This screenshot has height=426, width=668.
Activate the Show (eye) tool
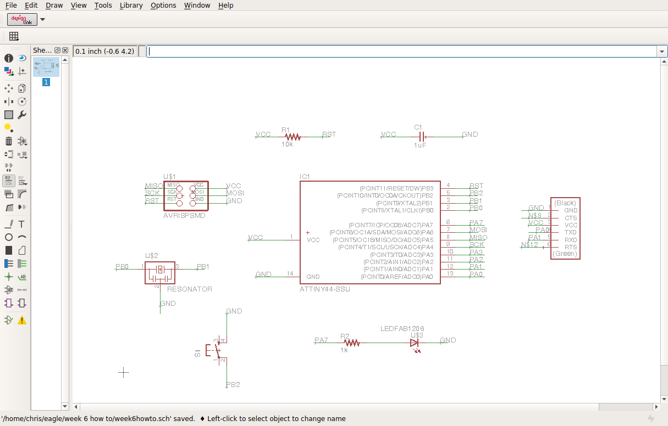pos(22,58)
